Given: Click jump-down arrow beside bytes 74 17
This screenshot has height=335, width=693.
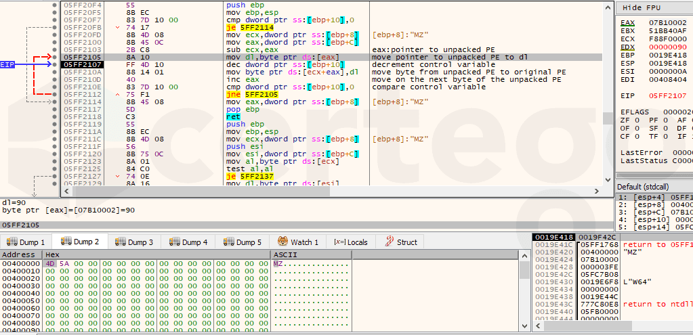Looking at the screenshot, I should [x=120, y=28].
